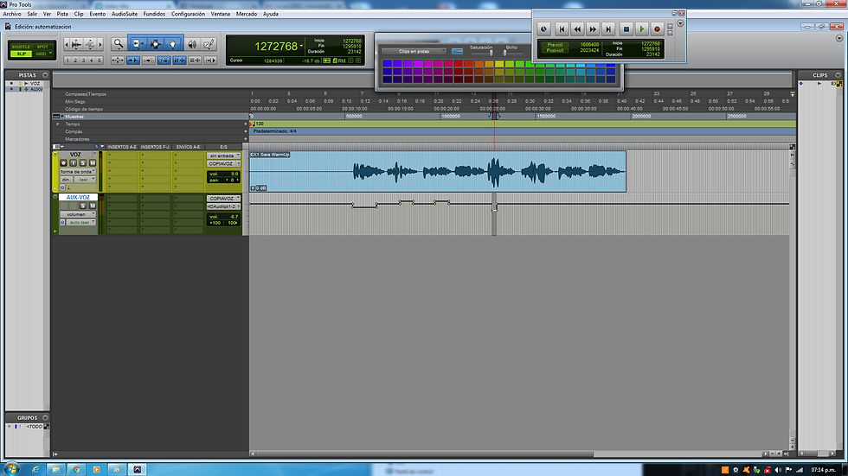
Task: Click the Online clock button in transport
Action: click(544, 29)
